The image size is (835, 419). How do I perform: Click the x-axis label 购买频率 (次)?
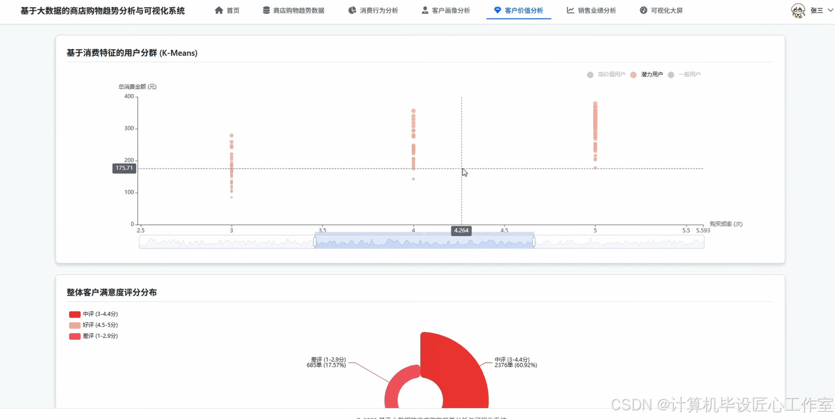click(x=726, y=224)
